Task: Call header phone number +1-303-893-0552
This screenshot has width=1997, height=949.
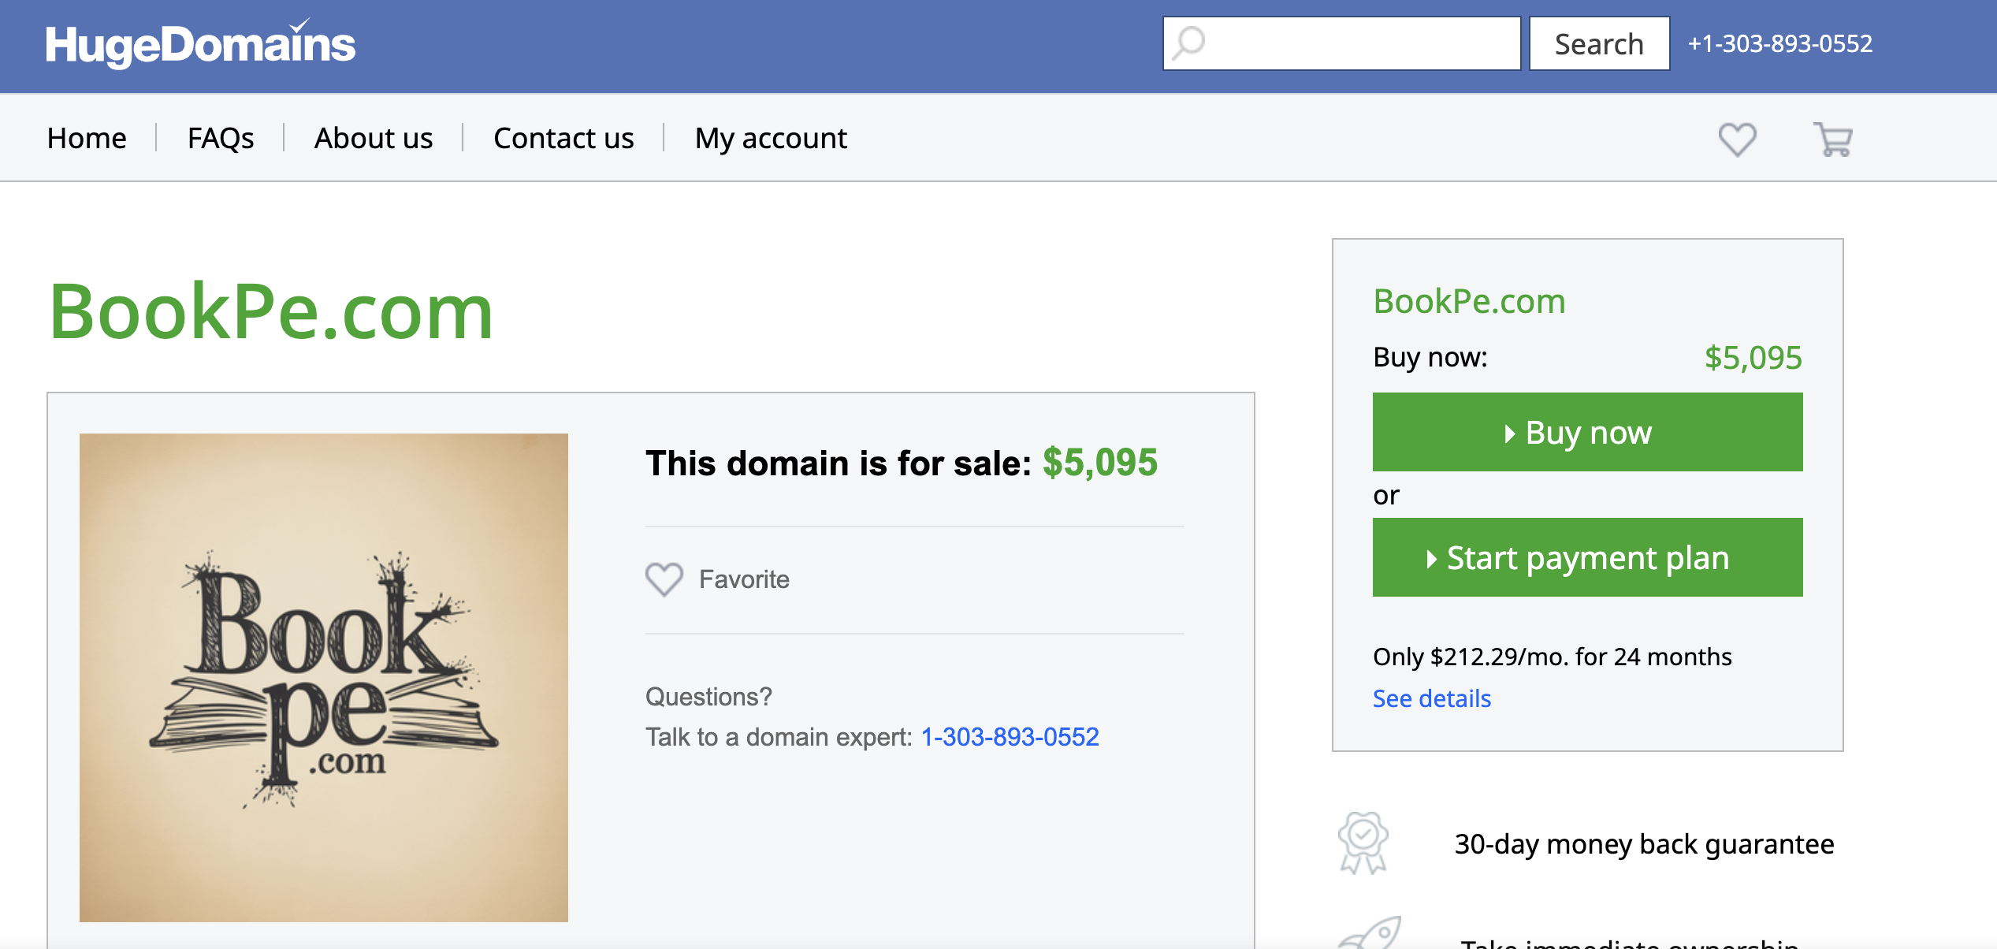Action: tap(1779, 43)
